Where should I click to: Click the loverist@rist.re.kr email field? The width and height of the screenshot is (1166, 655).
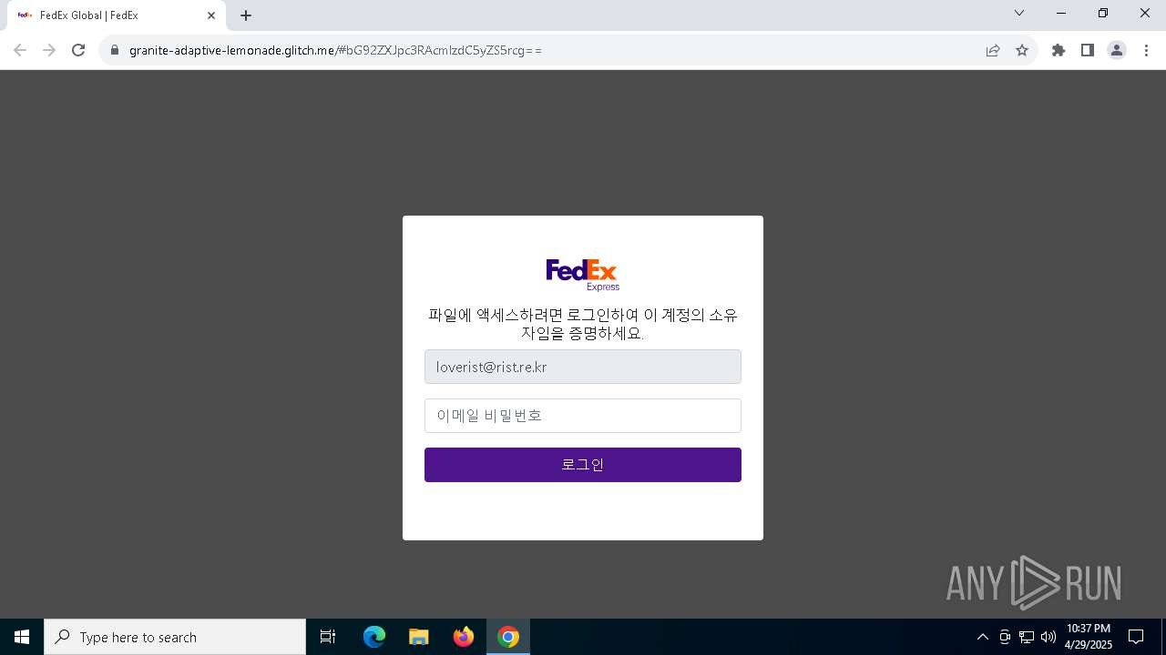pos(583,367)
